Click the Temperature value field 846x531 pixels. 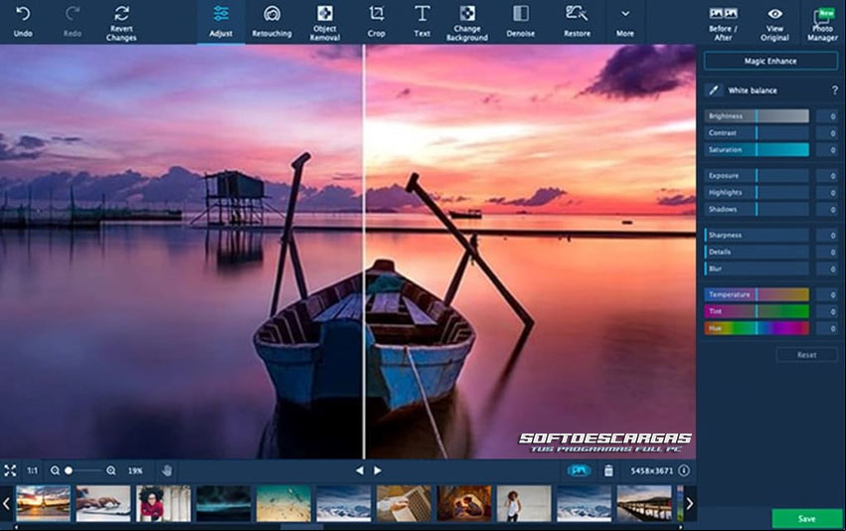point(826,294)
